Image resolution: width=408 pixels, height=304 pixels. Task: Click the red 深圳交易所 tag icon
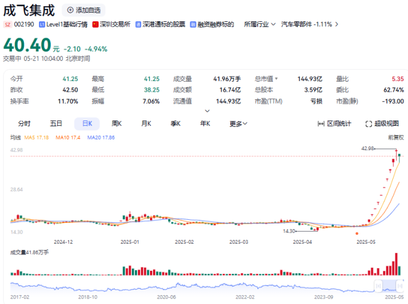pos(95,24)
